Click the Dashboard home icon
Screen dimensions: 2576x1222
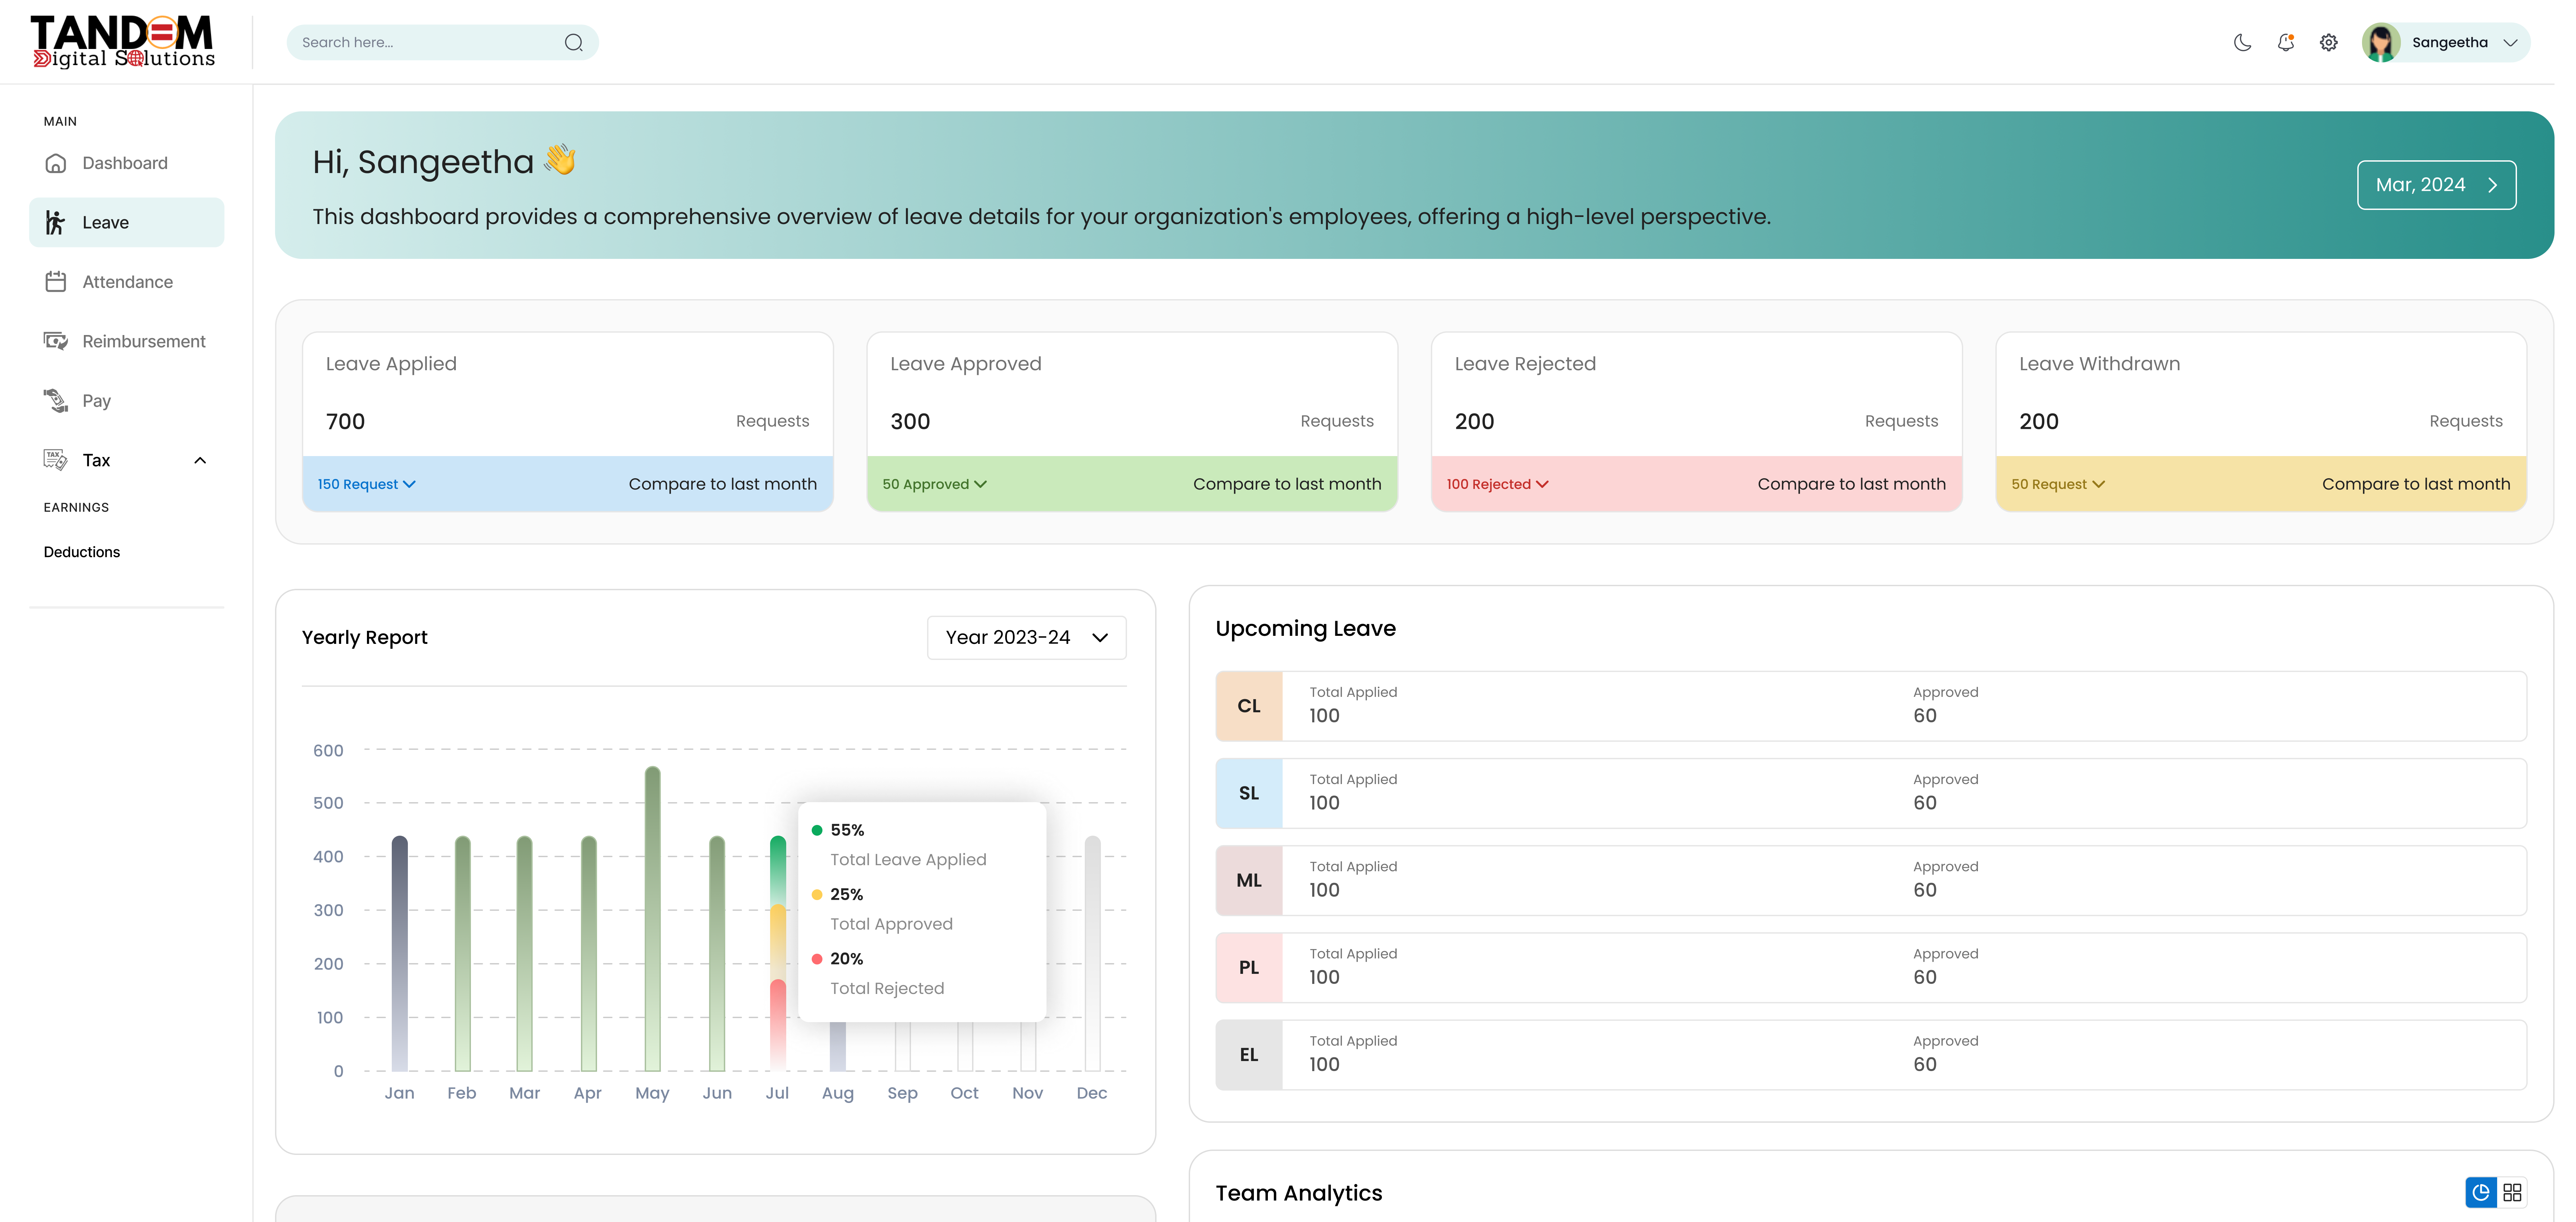(x=56, y=163)
